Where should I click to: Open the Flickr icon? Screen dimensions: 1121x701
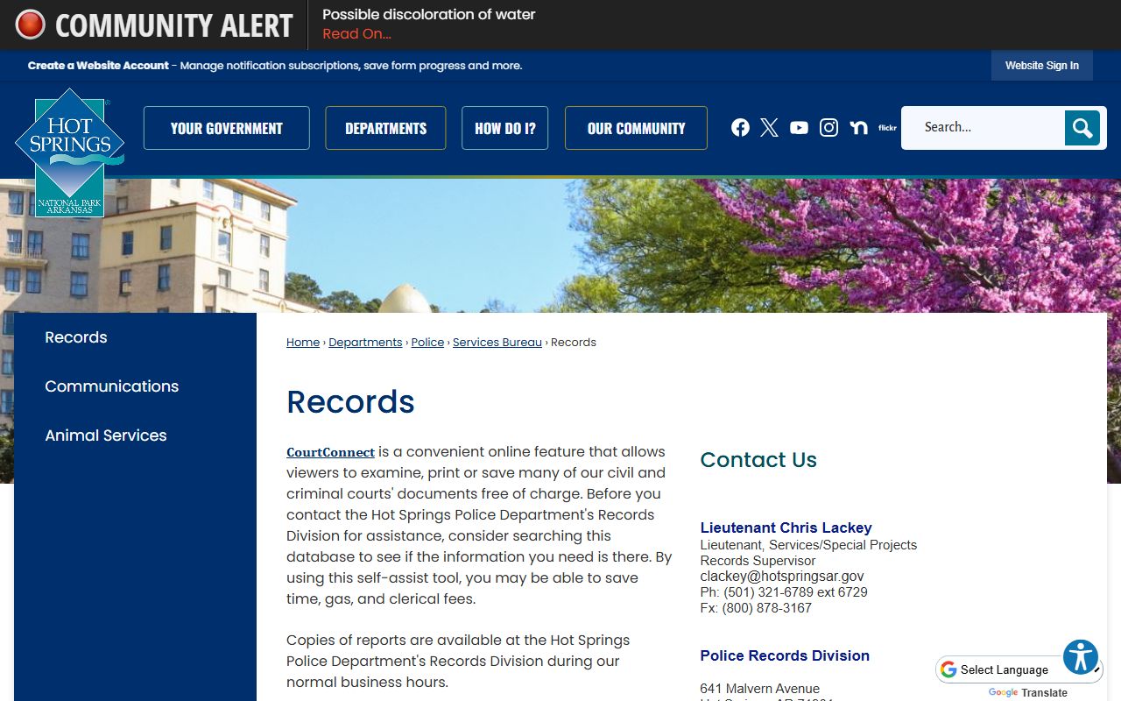887,128
